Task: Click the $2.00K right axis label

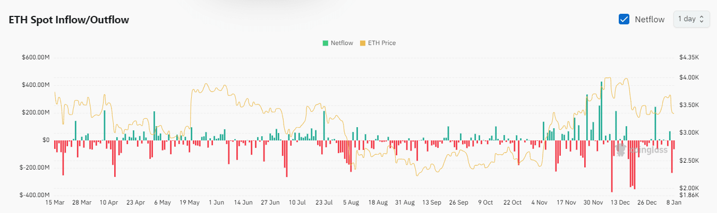Action: [x=689, y=188]
